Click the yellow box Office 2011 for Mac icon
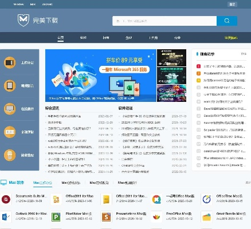Image resolution: width=251 pixels, height=229 pixels. coord(106,199)
